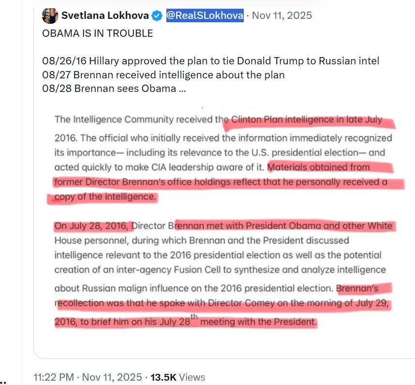Click the 13.5K Views counter
415x385 pixels.
click(x=178, y=377)
